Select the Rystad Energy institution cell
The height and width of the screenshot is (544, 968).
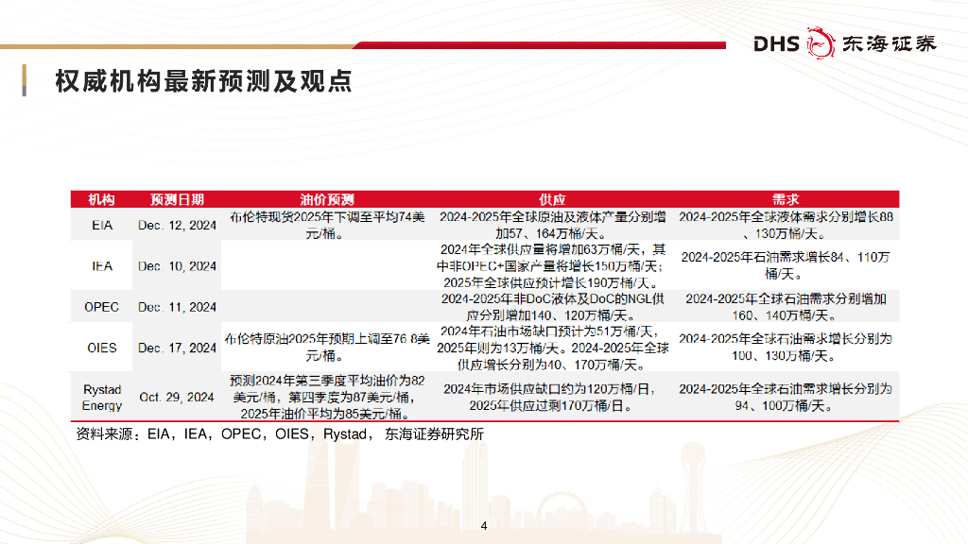[102, 398]
